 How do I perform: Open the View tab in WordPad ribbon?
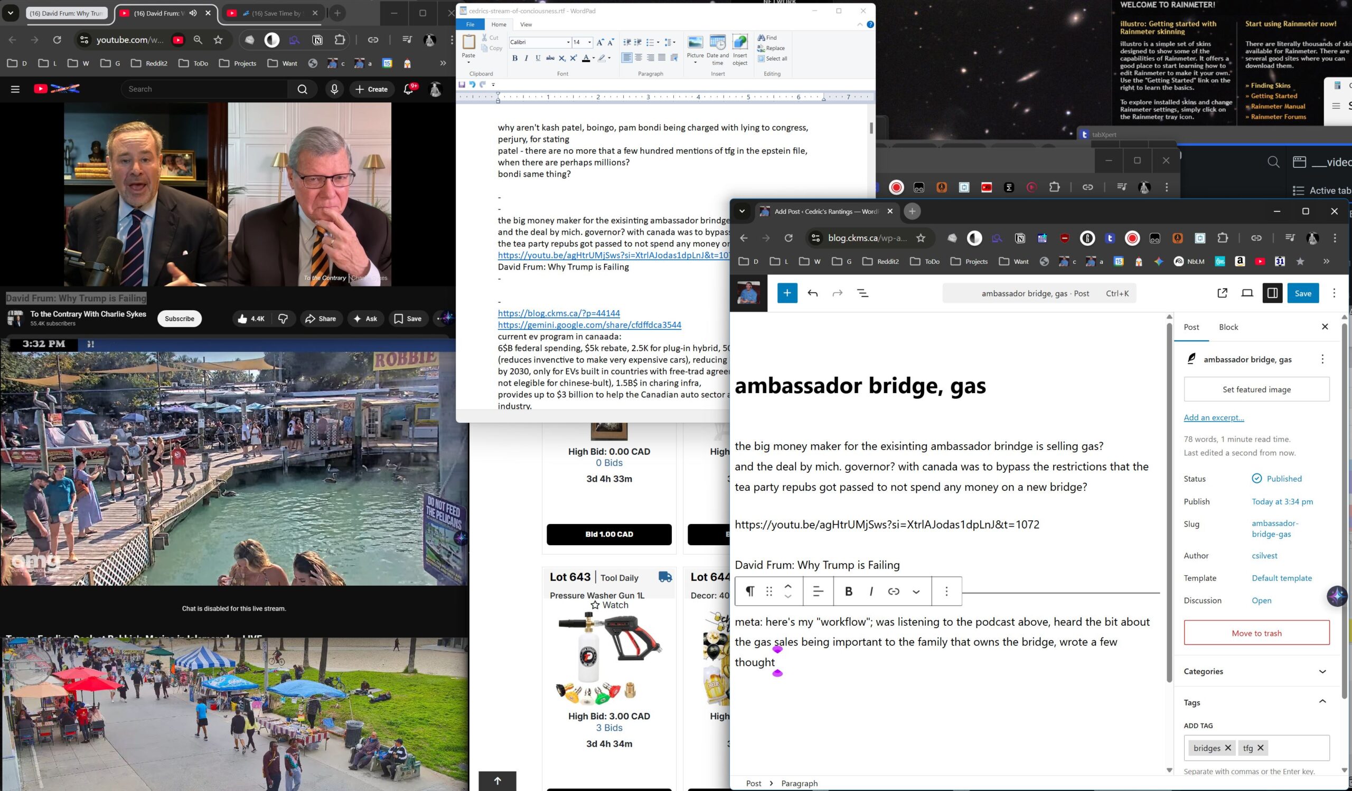[x=526, y=25]
